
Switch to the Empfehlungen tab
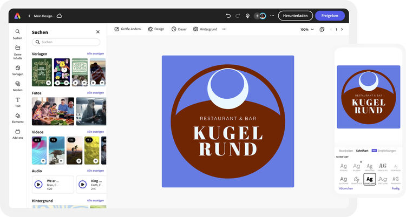(x=387, y=151)
